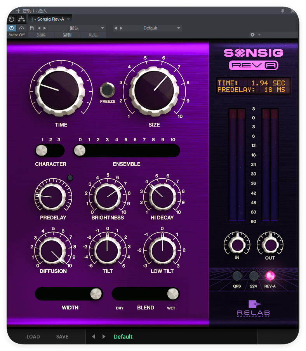The image size is (306, 351).
Task: Go to previous Default program arrow in the header
Action: tap(115, 28)
